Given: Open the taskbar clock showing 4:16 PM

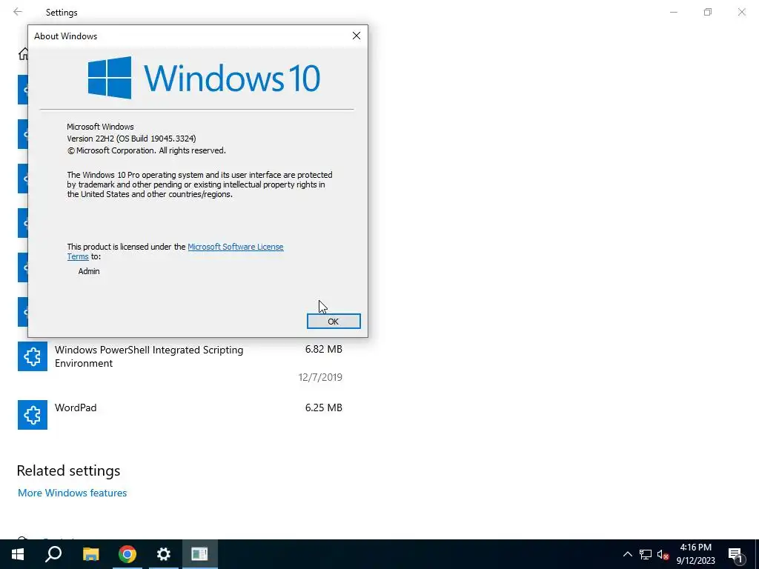Looking at the screenshot, I should [x=695, y=554].
